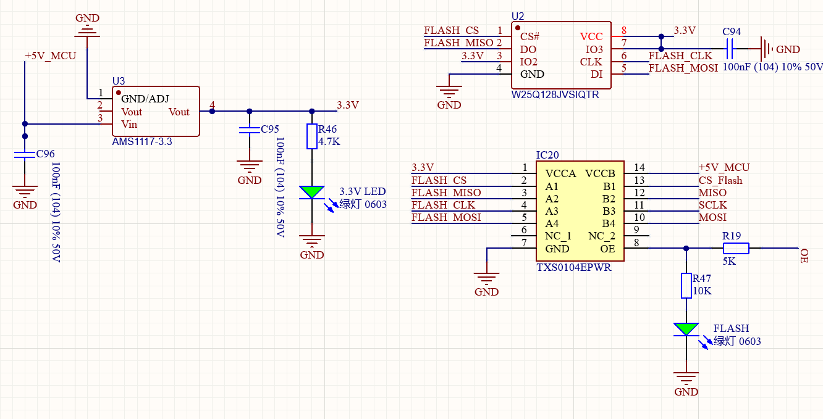Select the green FLASH LED diode symbol
Screen dimensions: 823x419
coord(686,329)
